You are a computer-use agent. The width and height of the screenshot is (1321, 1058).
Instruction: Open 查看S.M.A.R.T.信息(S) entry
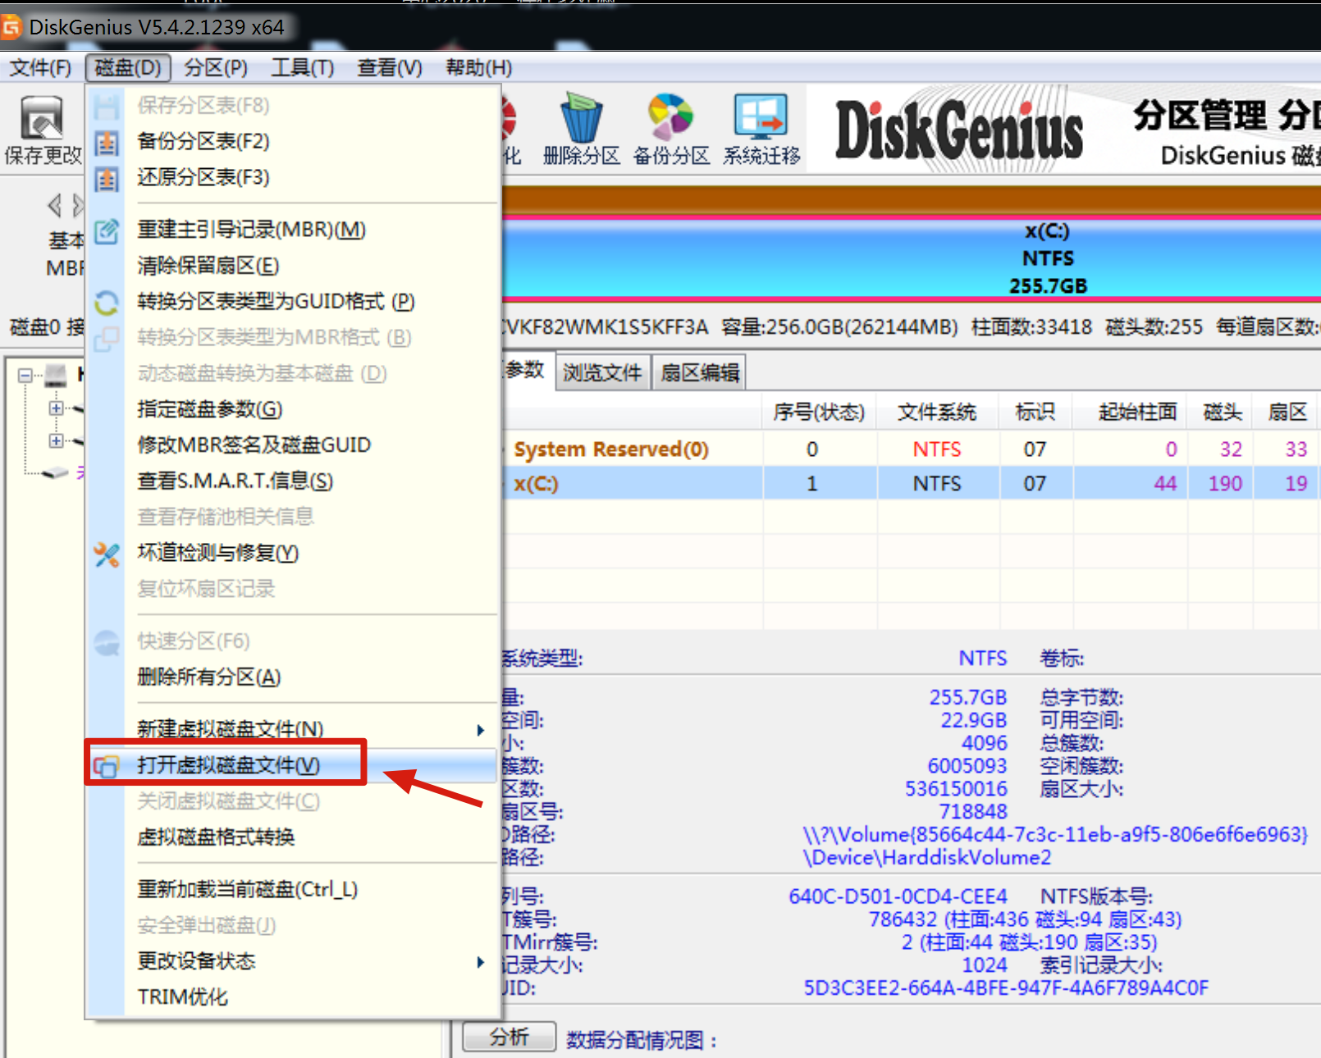point(294,481)
